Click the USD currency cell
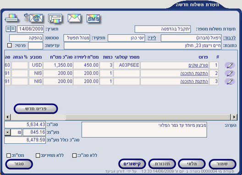 click(36, 65)
